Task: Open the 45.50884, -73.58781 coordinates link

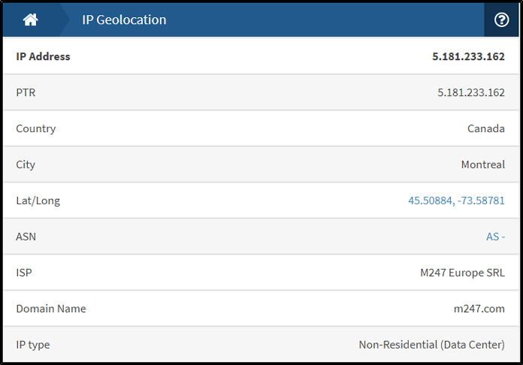Action: tap(456, 201)
